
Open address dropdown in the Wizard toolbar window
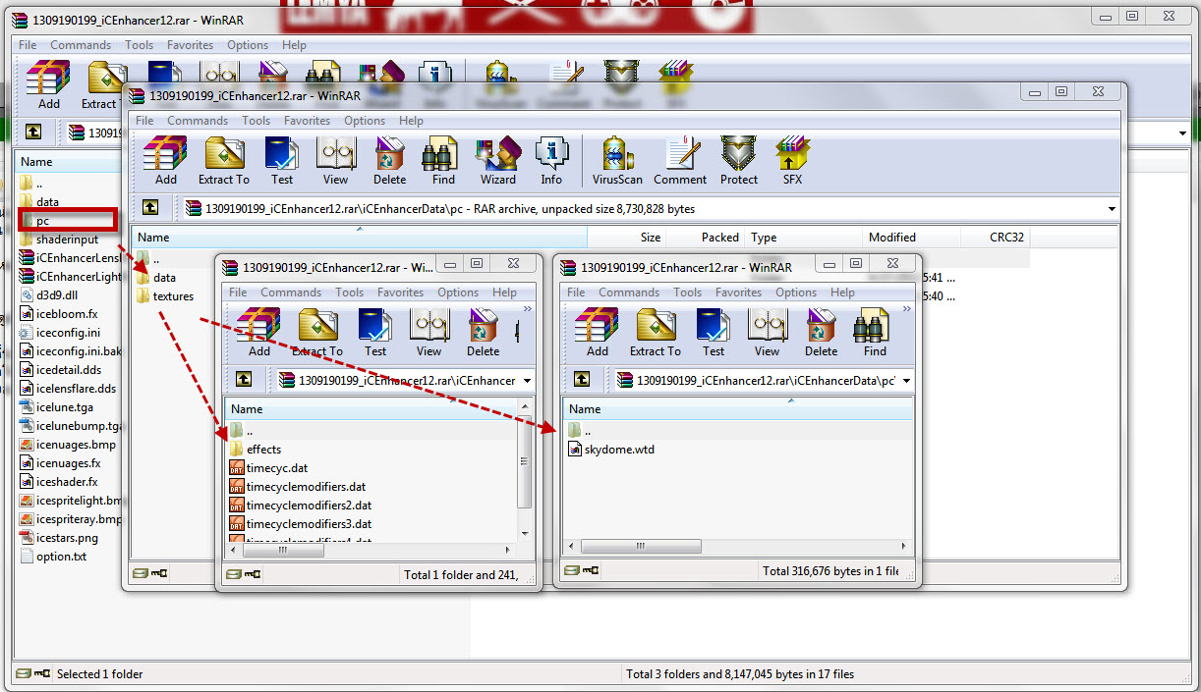coord(1112,208)
